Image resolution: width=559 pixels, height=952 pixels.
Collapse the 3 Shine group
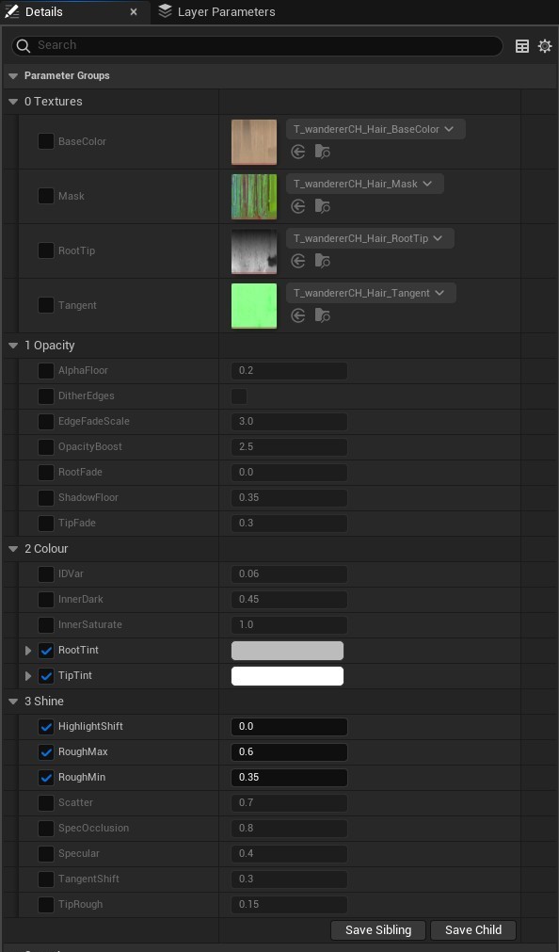[13, 702]
